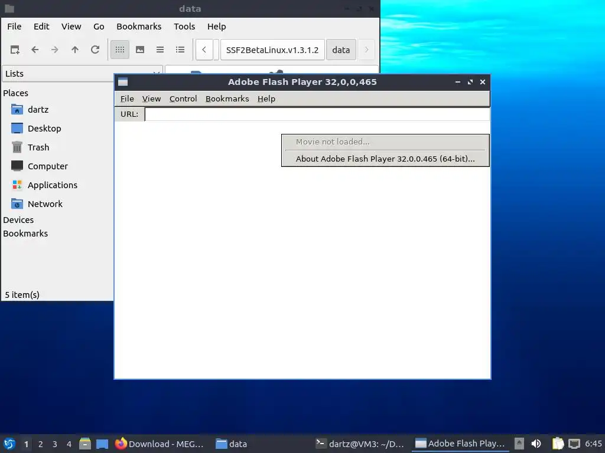Click the 6:45 taskbar clock
The height and width of the screenshot is (453, 605).
click(593, 444)
